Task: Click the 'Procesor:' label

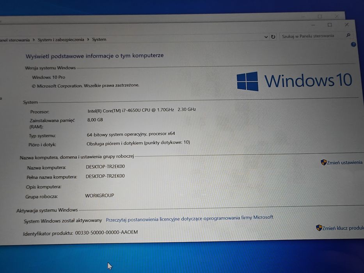Action: coord(40,112)
